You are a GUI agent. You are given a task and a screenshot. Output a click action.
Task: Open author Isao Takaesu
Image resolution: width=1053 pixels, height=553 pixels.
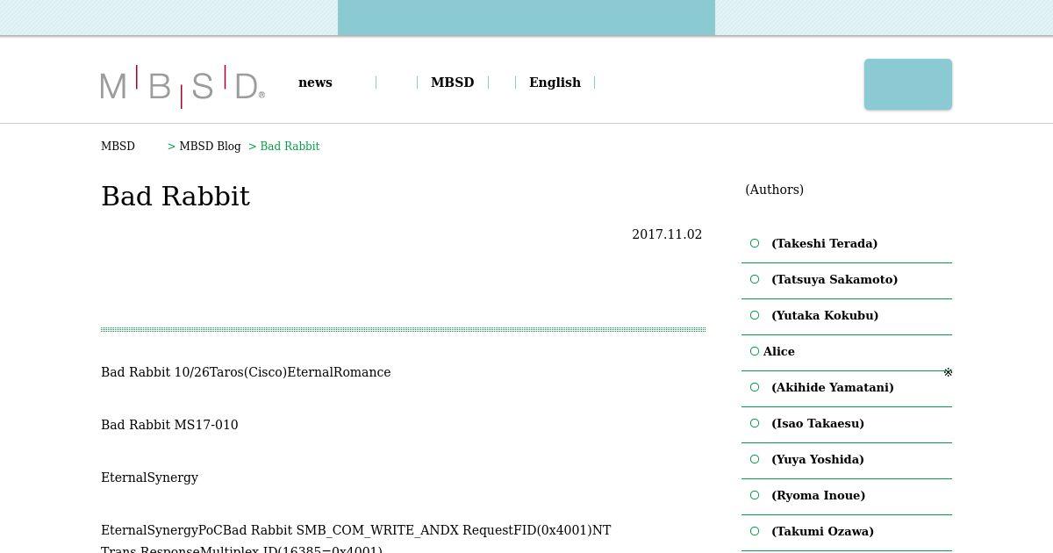pyautogui.click(x=818, y=423)
